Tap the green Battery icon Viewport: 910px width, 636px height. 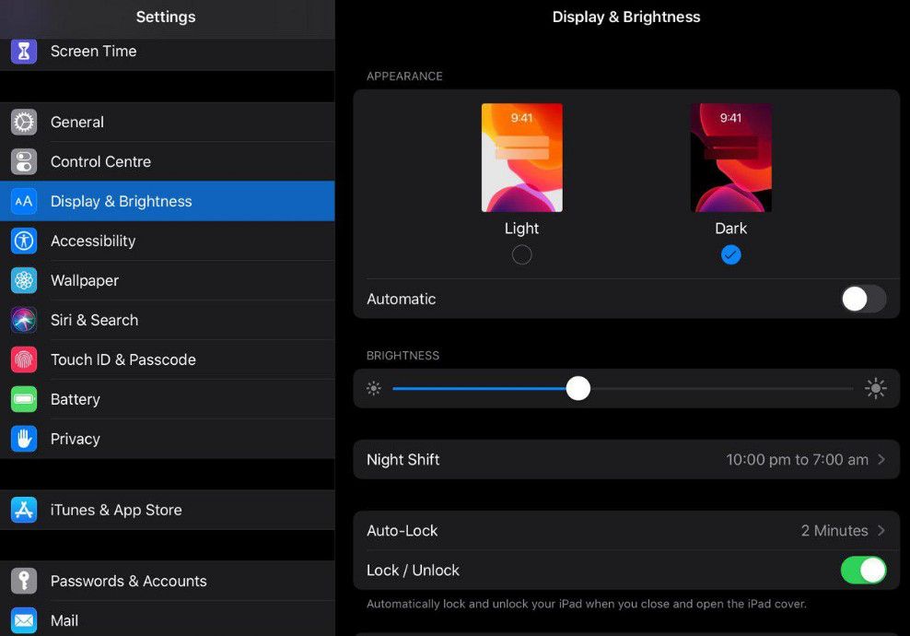[24, 399]
